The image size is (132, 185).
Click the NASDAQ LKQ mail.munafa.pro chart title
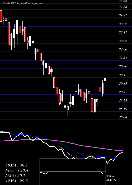click(22, 3)
